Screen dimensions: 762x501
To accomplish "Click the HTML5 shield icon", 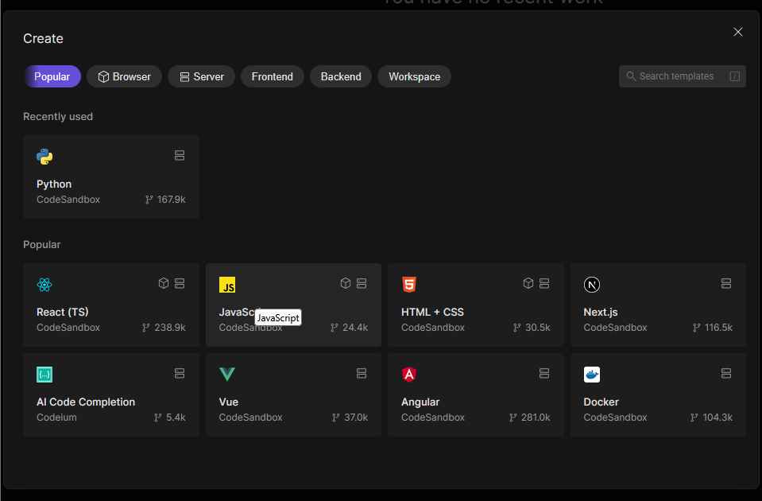I will (x=409, y=285).
